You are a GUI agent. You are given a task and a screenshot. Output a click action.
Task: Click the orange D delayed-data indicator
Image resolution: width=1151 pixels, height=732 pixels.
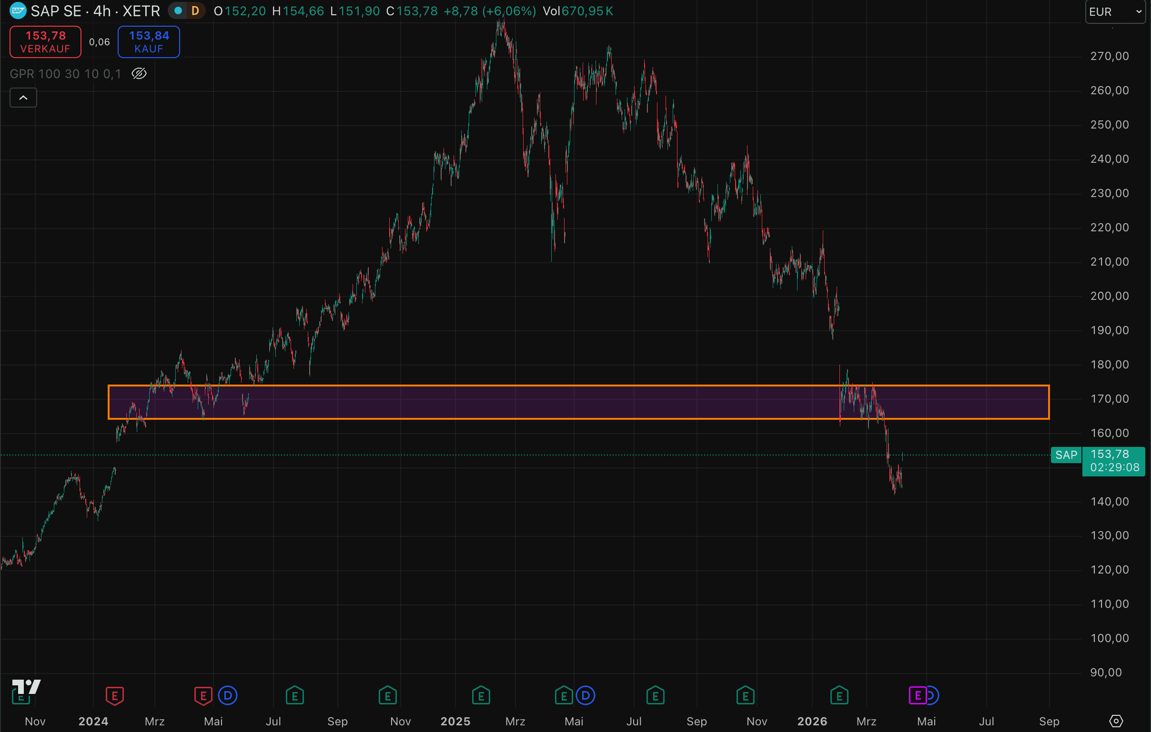(x=195, y=10)
